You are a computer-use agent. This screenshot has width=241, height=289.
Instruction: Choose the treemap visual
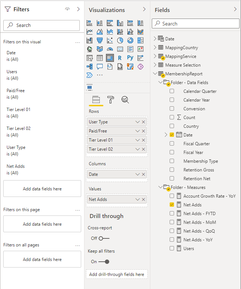(141, 40)
